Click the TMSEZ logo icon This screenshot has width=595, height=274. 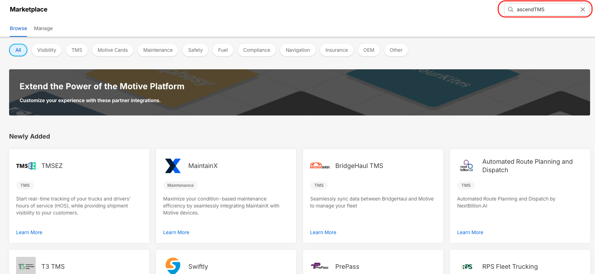click(26, 166)
